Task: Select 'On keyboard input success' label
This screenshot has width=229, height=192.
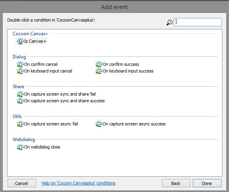Action: click(128, 71)
